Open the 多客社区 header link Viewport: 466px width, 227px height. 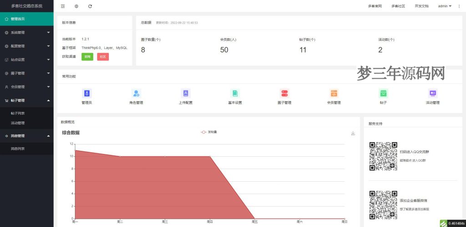(398, 6)
